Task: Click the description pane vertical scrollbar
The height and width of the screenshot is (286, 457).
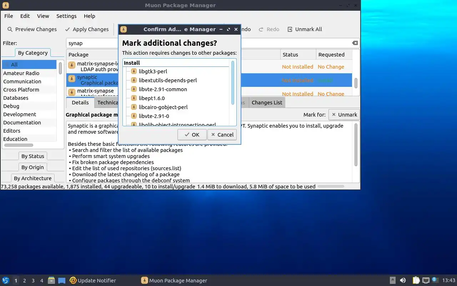Action: tap(356, 144)
